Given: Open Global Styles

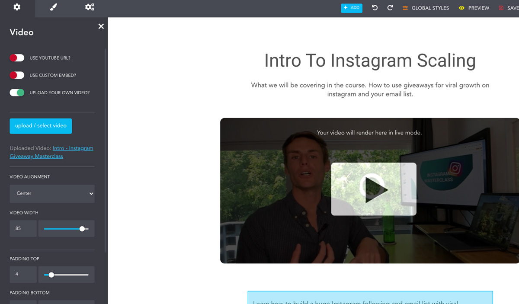Looking at the screenshot, I should [x=426, y=8].
